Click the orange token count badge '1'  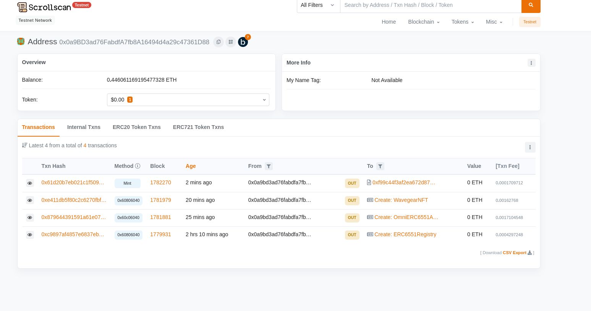click(x=130, y=100)
